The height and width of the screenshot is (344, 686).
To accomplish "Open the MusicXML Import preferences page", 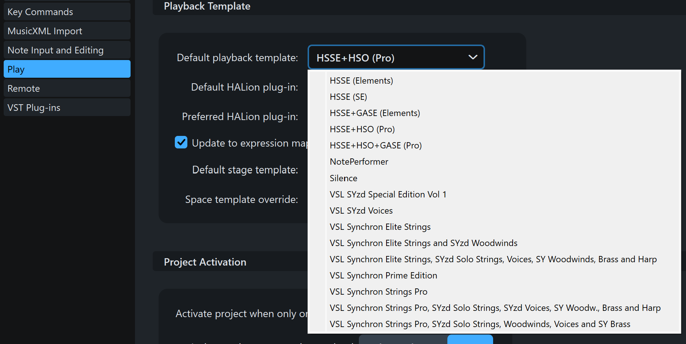I will coord(67,31).
